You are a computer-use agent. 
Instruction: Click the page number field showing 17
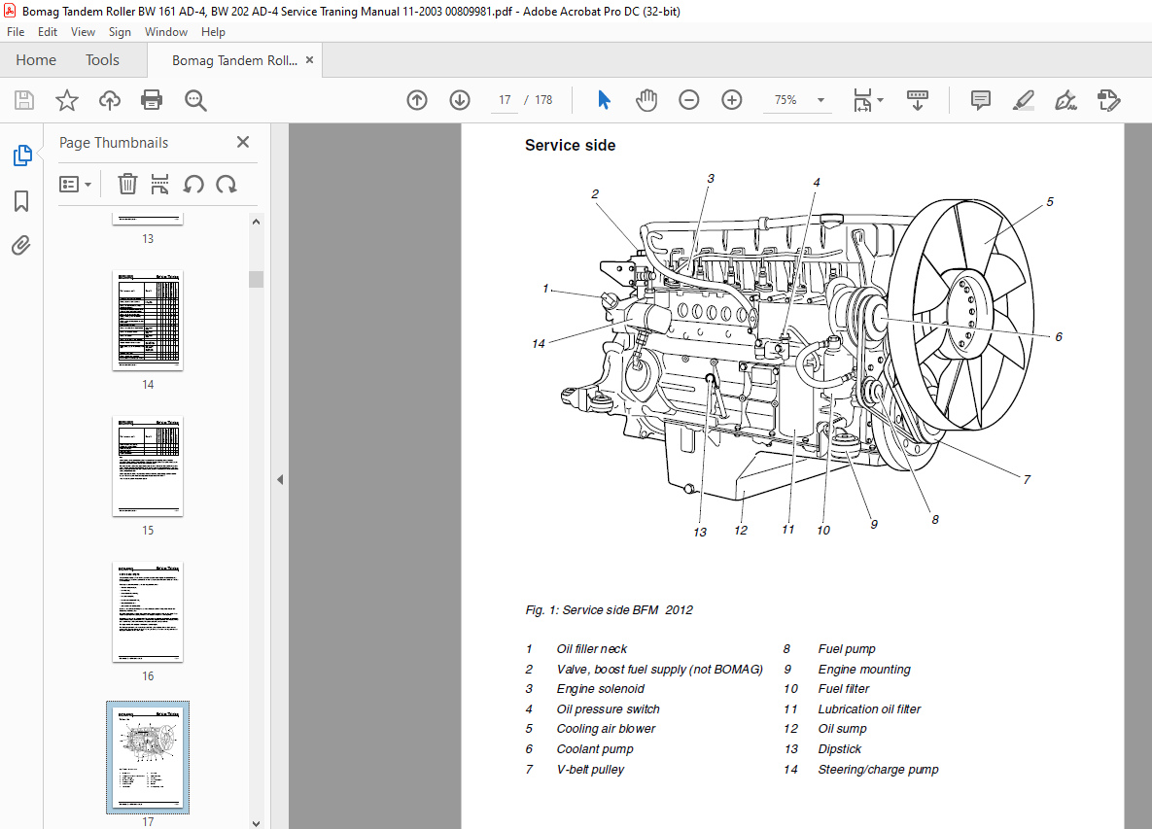coord(505,100)
